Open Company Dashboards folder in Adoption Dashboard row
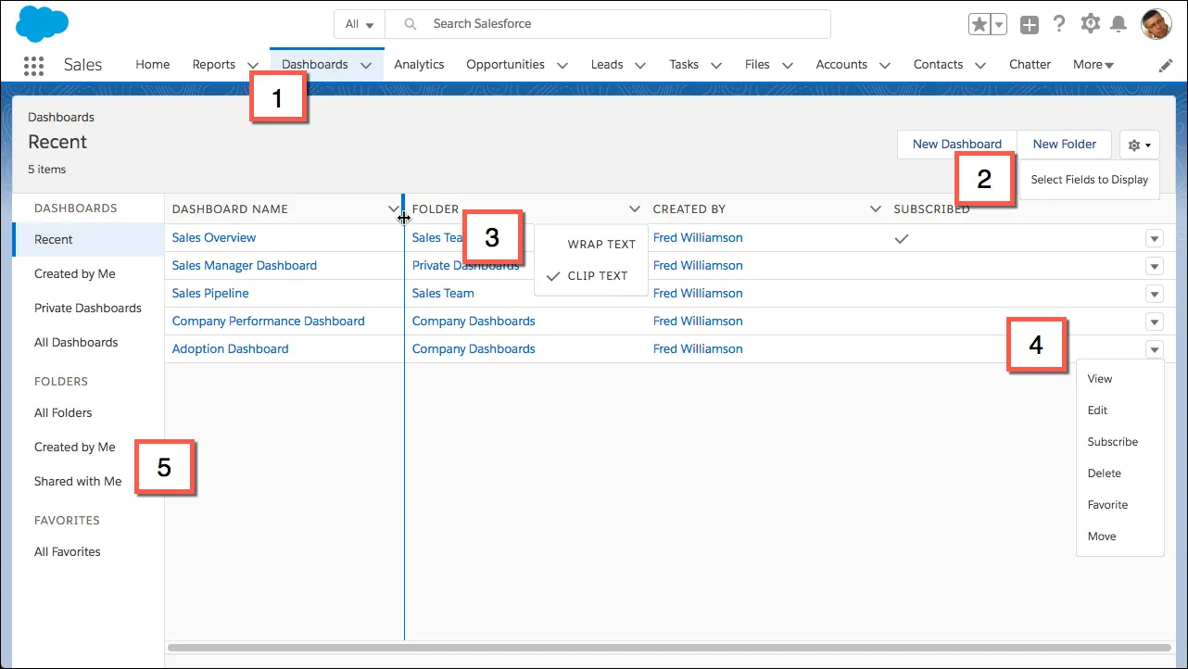 click(x=474, y=349)
